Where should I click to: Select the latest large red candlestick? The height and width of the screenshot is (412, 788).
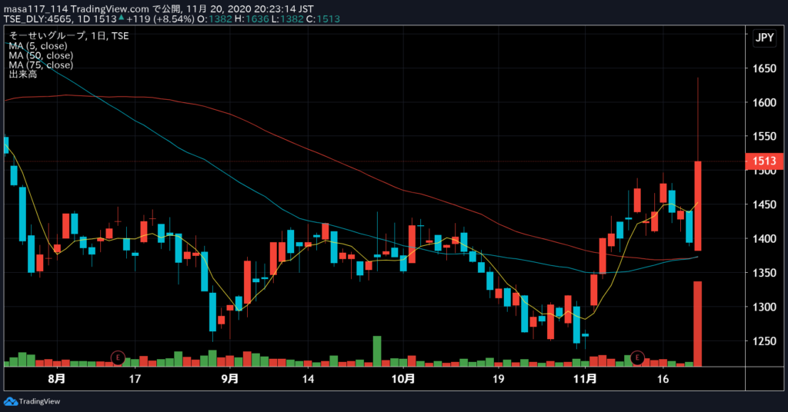click(697, 206)
